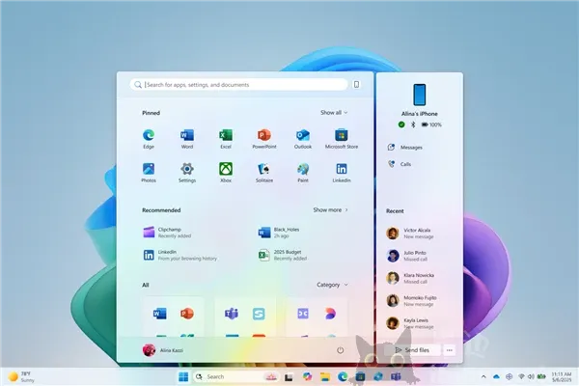Open Excel in the Pinned apps
Image resolution: width=579 pixels, height=386 pixels.
click(x=226, y=139)
